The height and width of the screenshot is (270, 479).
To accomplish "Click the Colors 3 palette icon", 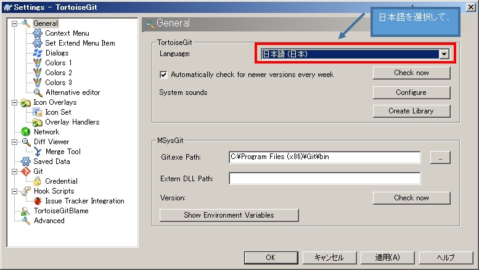I will pyautogui.click(x=38, y=83).
